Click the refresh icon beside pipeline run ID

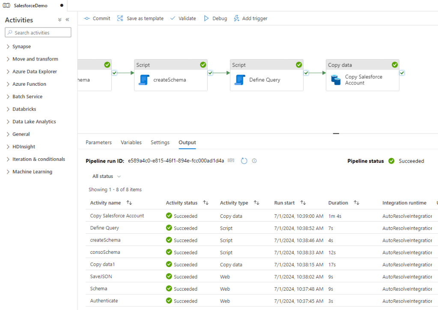click(244, 161)
